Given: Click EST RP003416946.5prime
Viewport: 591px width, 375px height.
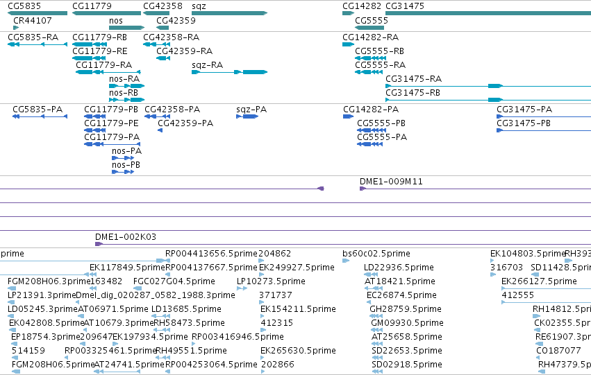Looking at the screenshot, I should pos(238,337).
